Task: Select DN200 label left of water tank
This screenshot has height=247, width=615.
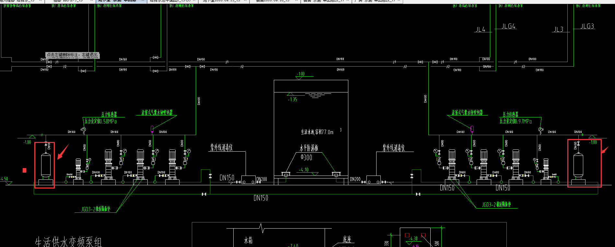Action: [x=262, y=179]
